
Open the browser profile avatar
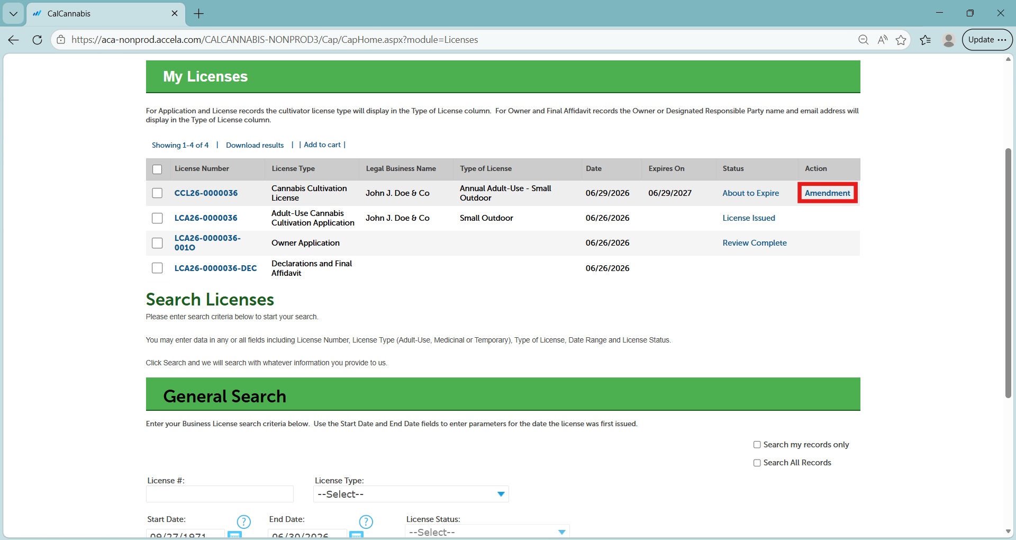pyautogui.click(x=949, y=40)
